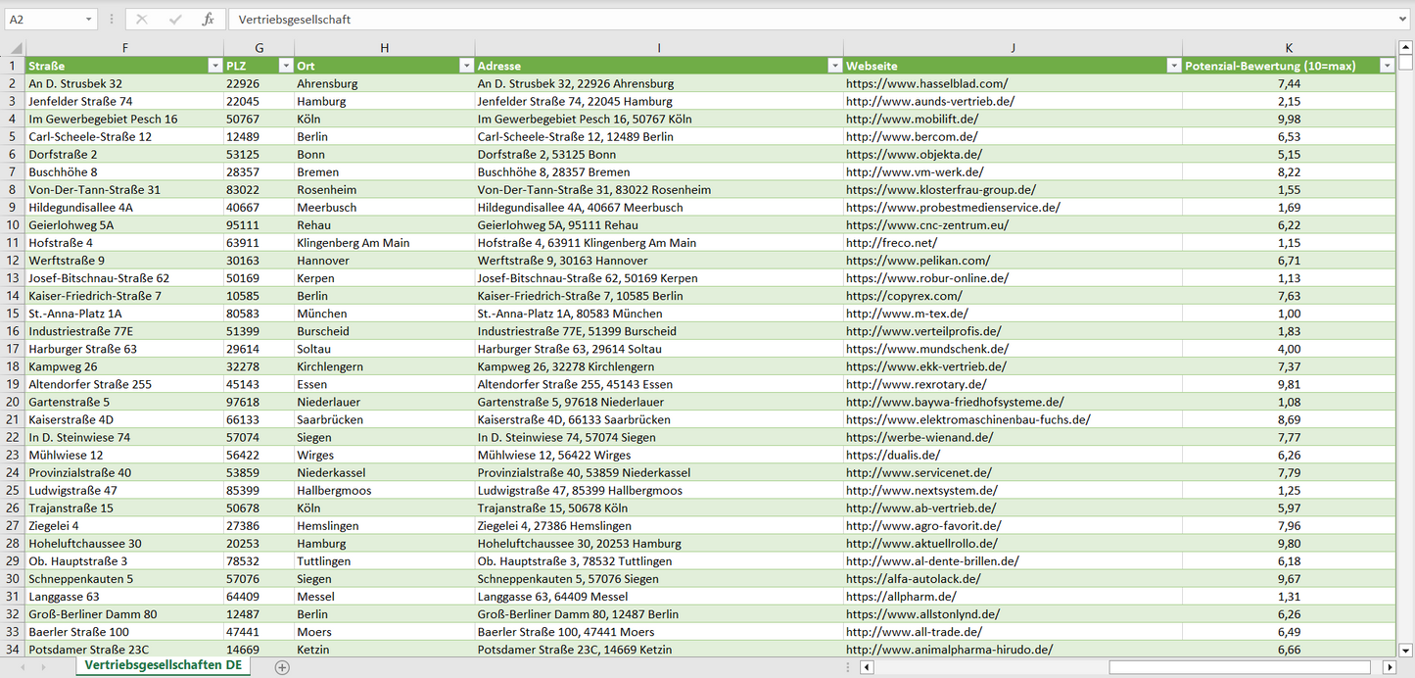This screenshot has height=678, width=1415.
Task: Click the Select All corner triangle
Action: coord(14,48)
